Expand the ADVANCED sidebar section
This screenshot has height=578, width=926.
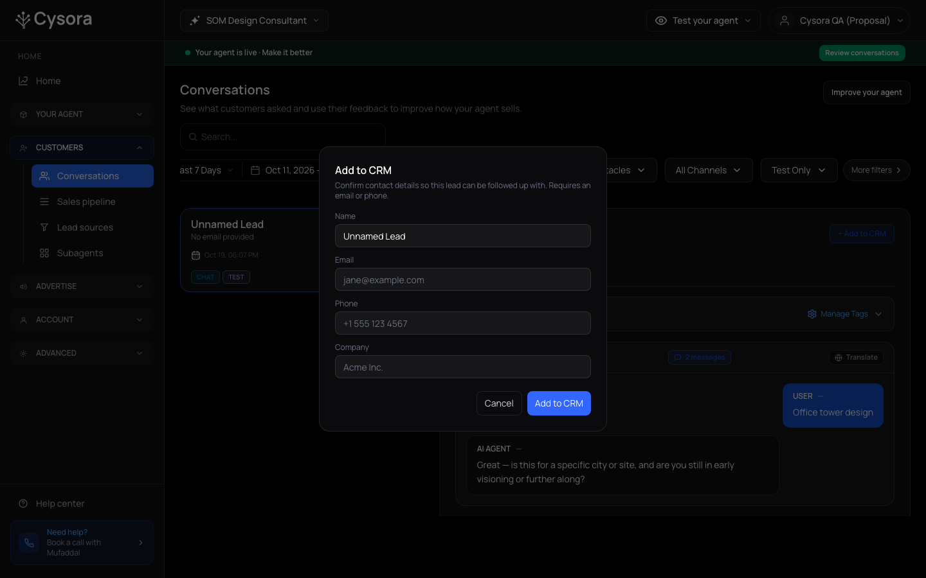(82, 353)
